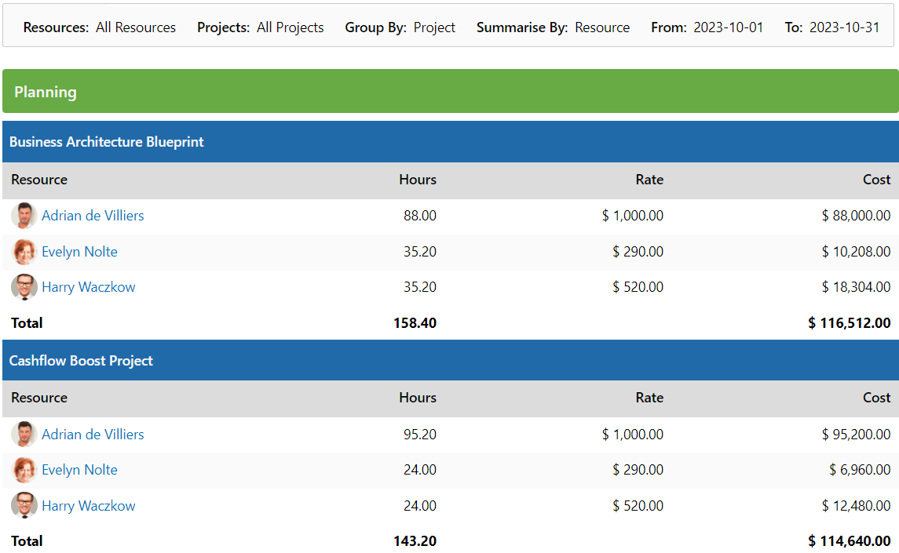Open Harry Waczkow's link in Cashflow Boost Project
This screenshot has height=553, width=899.
coord(88,505)
